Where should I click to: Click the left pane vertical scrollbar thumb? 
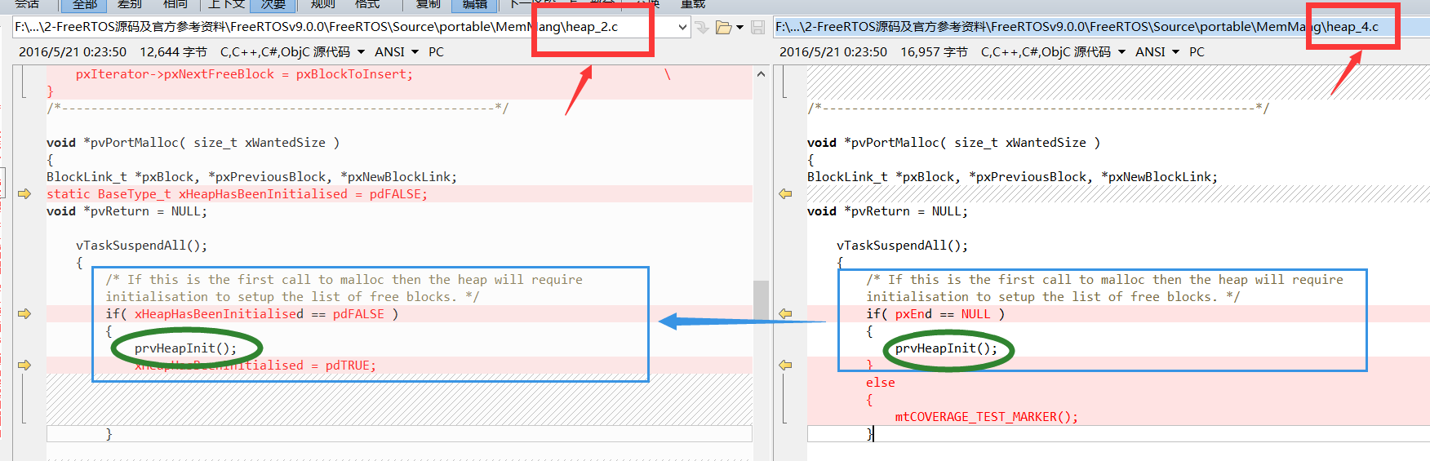point(761,302)
